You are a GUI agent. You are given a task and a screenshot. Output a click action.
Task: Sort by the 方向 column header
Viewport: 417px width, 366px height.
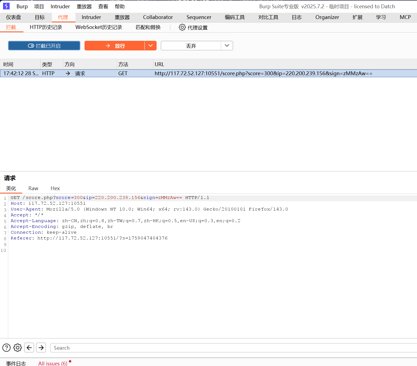point(90,64)
